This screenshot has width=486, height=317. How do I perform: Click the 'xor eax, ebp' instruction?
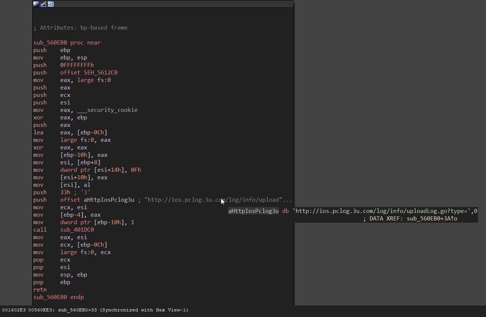coord(60,118)
